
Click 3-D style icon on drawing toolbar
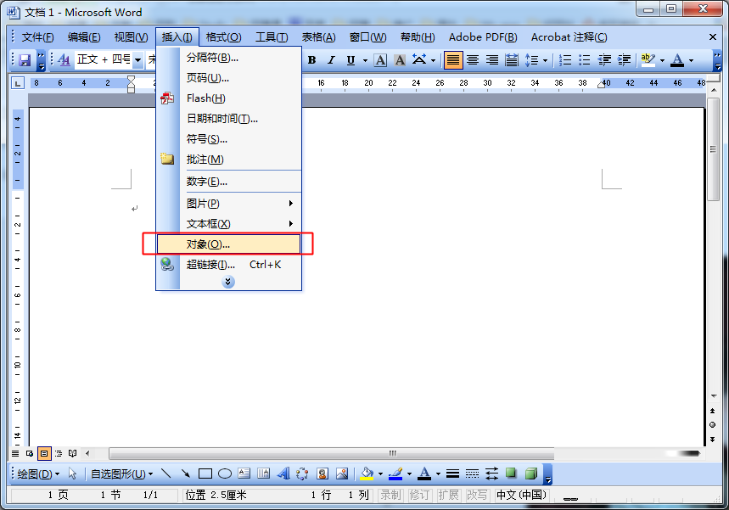pyautogui.click(x=531, y=474)
